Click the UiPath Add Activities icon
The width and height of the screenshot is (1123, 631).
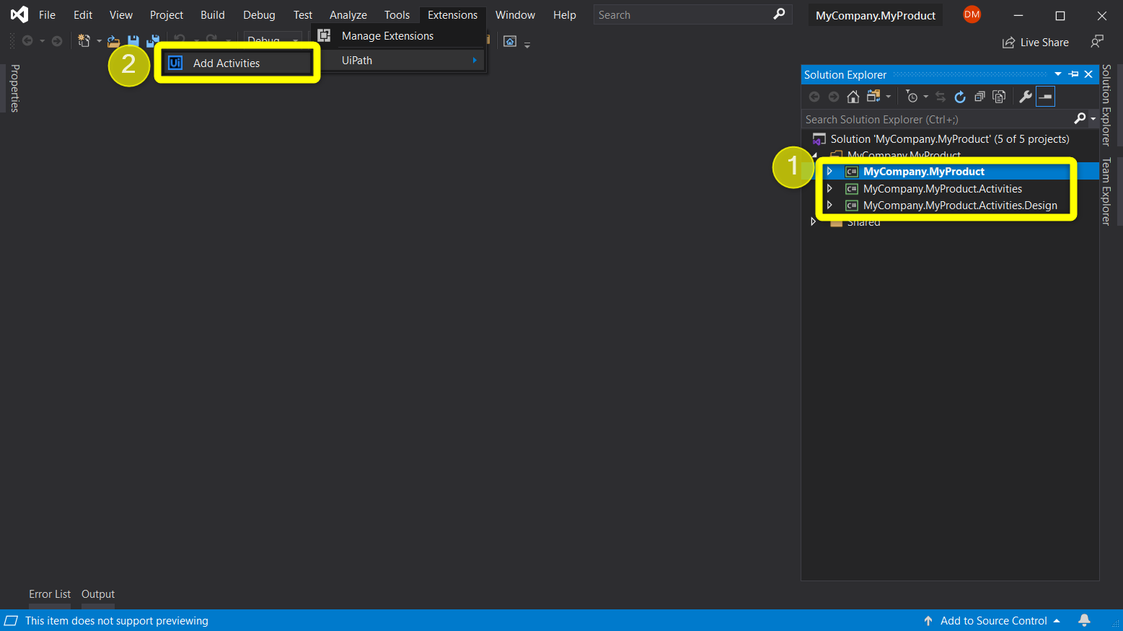click(175, 63)
